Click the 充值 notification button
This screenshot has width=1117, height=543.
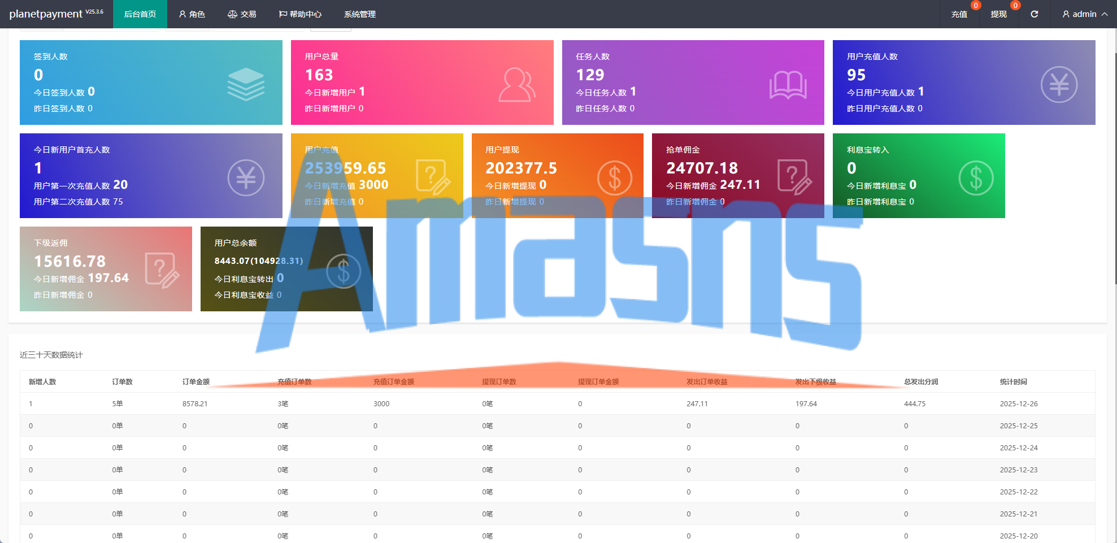point(959,14)
